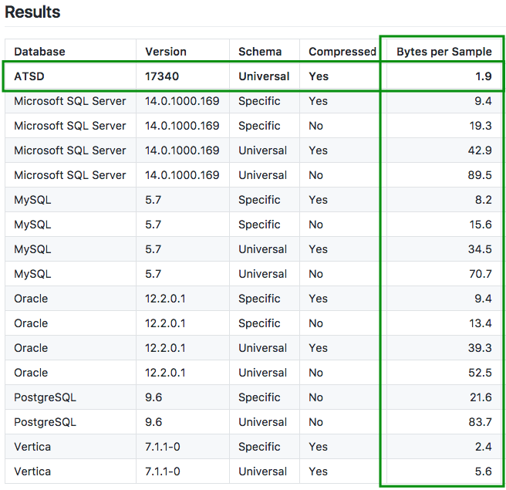Click version 12.2.0.1 in the 39.3 row
Screen dimensions: 506x490
coord(165,348)
